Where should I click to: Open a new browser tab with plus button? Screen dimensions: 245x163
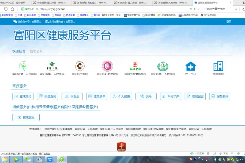pos(236,3)
